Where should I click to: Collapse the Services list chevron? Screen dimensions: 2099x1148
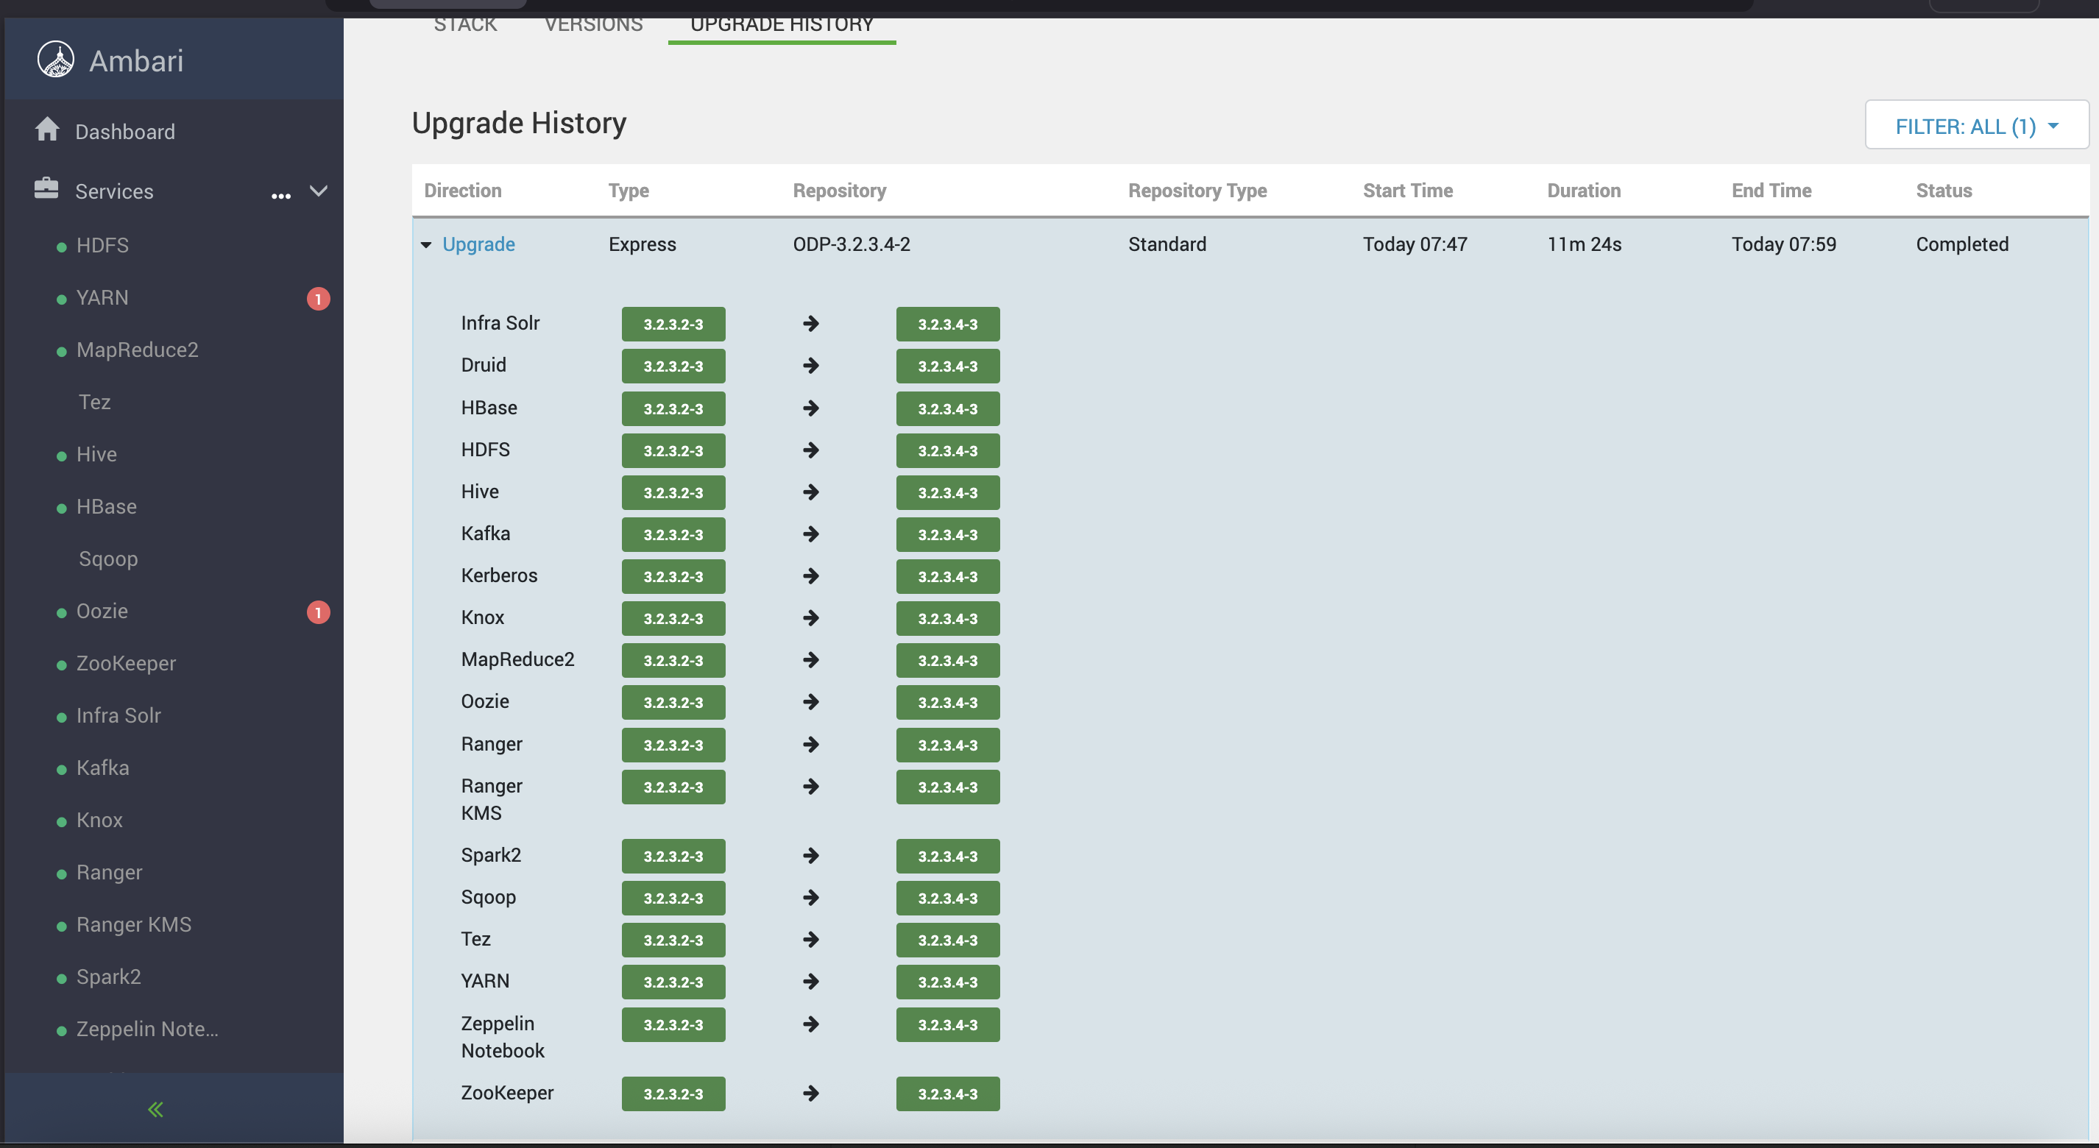pyautogui.click(x=319, y=191)
